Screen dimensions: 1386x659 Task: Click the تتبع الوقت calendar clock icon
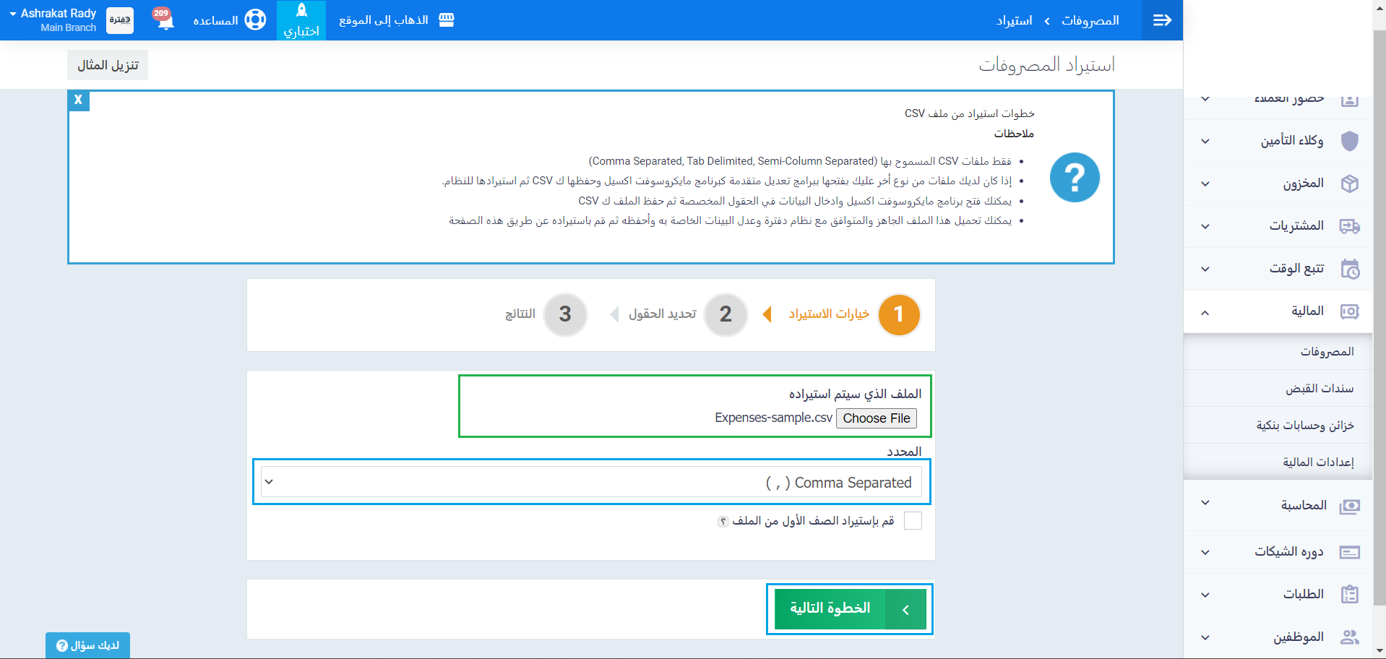pyautogui.click(x=1349, y=269)
